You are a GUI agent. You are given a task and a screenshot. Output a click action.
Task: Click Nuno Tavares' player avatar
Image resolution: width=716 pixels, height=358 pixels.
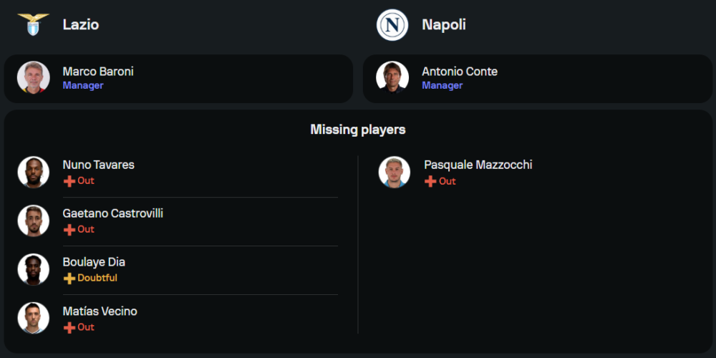pos(34,173)
